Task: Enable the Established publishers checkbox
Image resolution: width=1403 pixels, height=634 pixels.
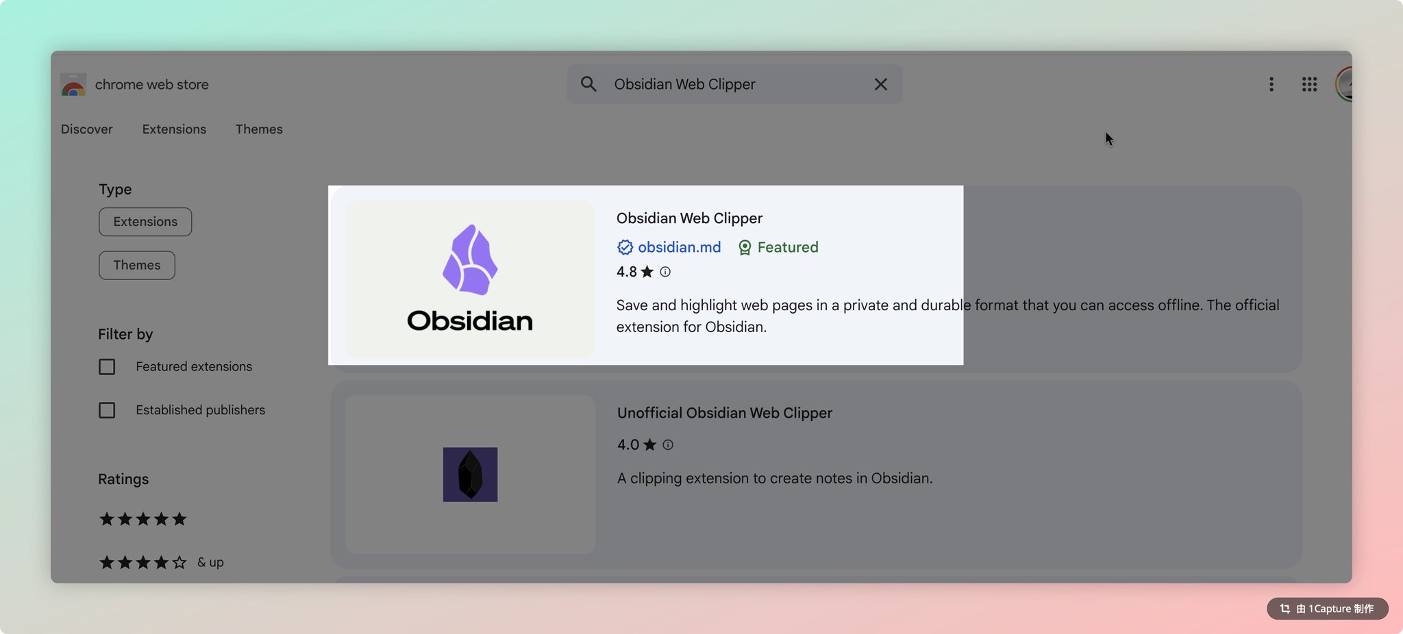Action: click(107, 410)
